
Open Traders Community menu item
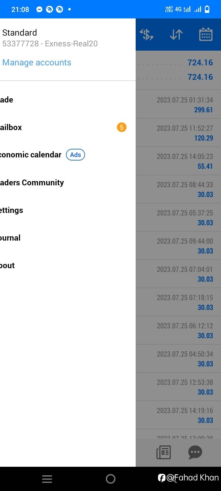tap(68, 183)
